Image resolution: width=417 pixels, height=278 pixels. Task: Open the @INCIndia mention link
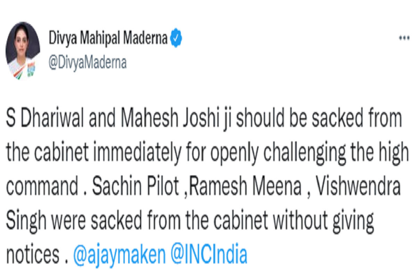(x=209, y=255)
